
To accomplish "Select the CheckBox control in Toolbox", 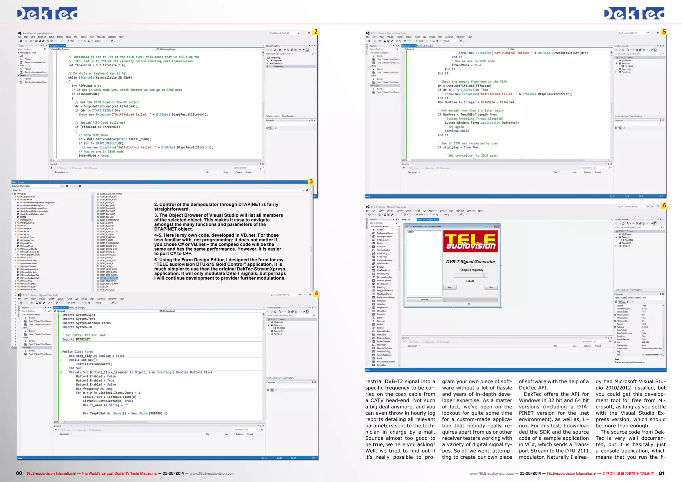I will (x=381, y=247).
